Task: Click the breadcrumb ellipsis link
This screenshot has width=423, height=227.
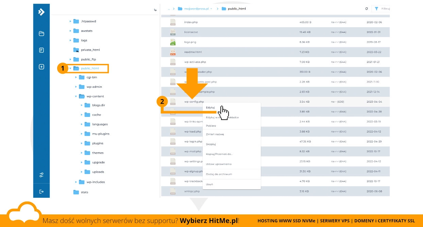Action: [x=169, y=9]
